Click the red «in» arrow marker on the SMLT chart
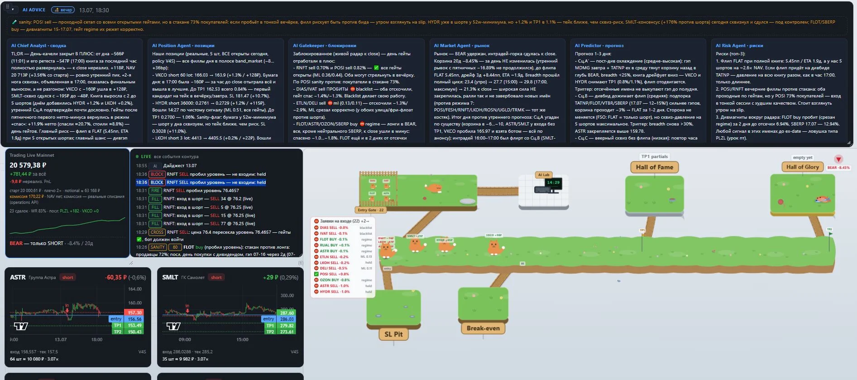This screenshot has width=857, height=380. (x=187, y=309)
